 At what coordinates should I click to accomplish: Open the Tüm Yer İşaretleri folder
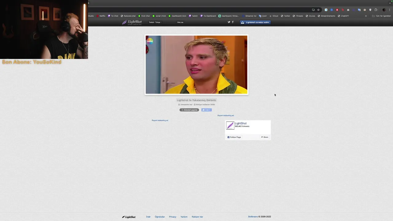click(x=382, y=16)
